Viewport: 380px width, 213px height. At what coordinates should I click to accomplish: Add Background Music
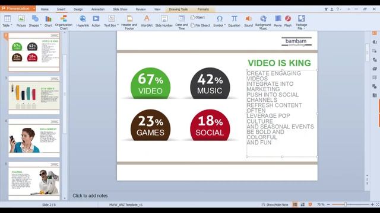[263, 22]
